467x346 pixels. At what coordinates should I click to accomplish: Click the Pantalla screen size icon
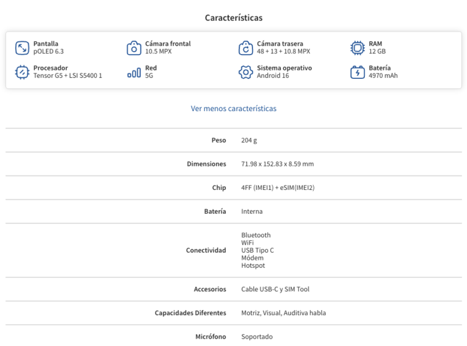tap(22, 48)
